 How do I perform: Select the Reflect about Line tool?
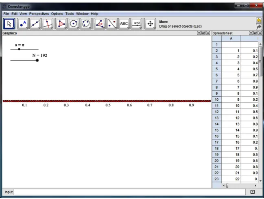(x=112, y=24)
